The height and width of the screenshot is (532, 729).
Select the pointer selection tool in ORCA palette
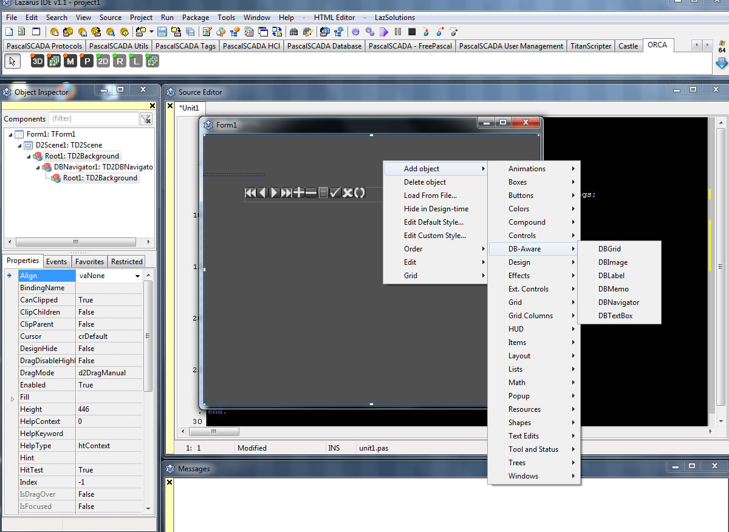[13, 61]
